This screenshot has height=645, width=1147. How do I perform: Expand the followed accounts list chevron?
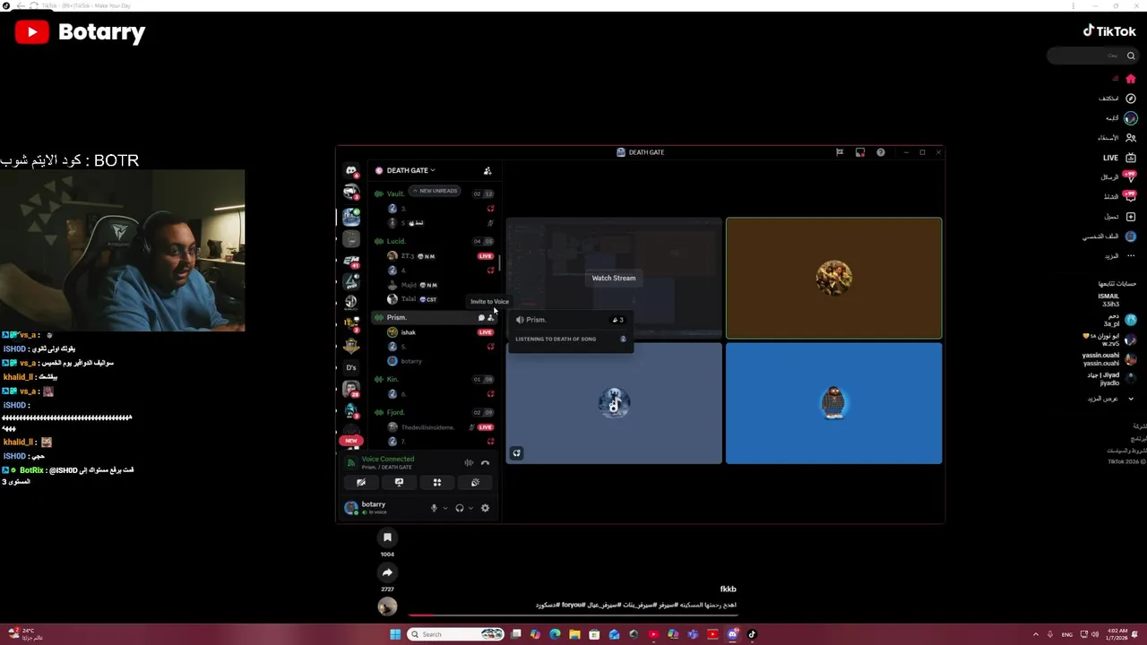pos(1131,399)
